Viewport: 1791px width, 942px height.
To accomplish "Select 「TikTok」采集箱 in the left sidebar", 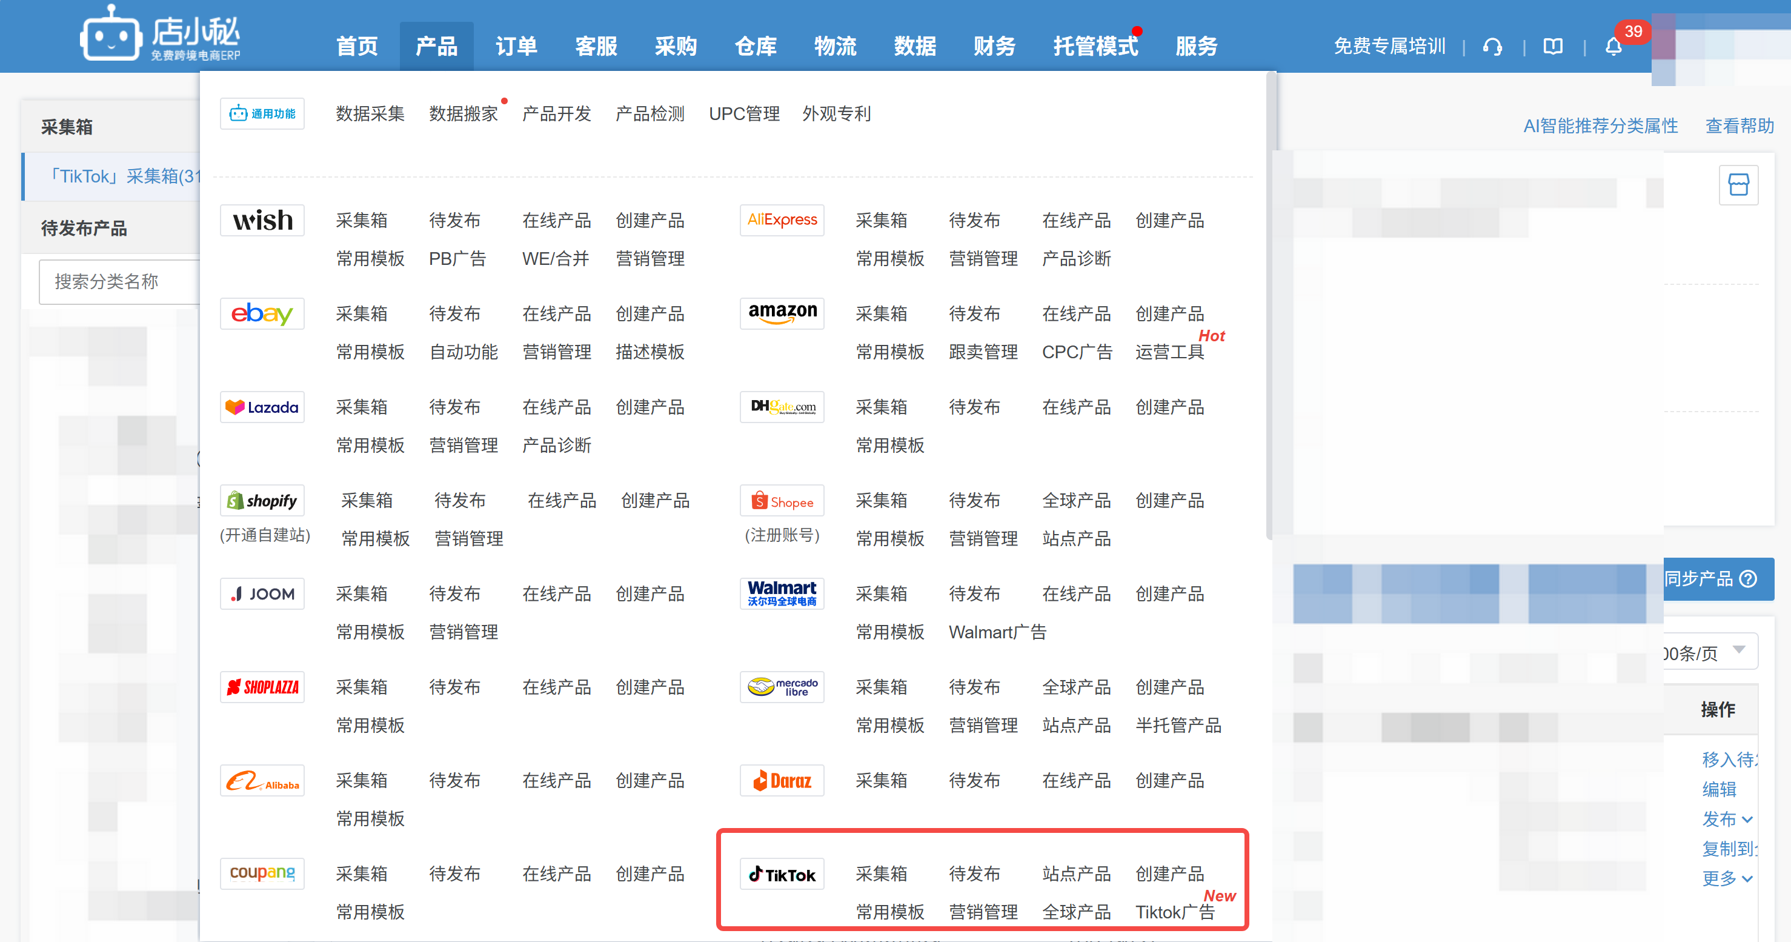I will (111, 176).
